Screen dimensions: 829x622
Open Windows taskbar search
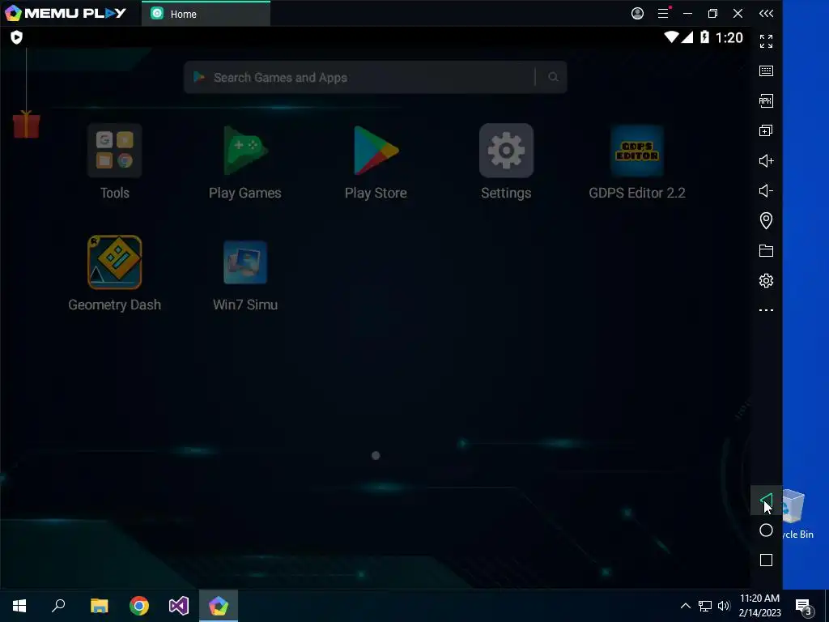click(58, 606)
